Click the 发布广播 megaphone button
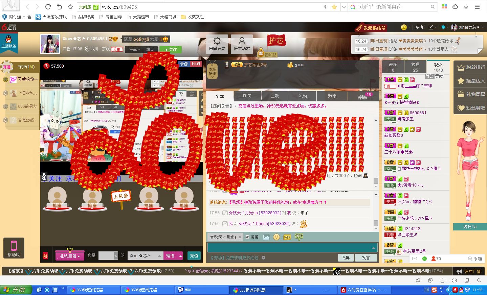Viewport: 487px width, 295px height. coord(469,271)
